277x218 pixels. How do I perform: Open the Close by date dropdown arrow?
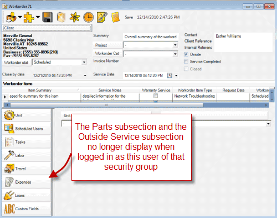[x=85, y=75]
